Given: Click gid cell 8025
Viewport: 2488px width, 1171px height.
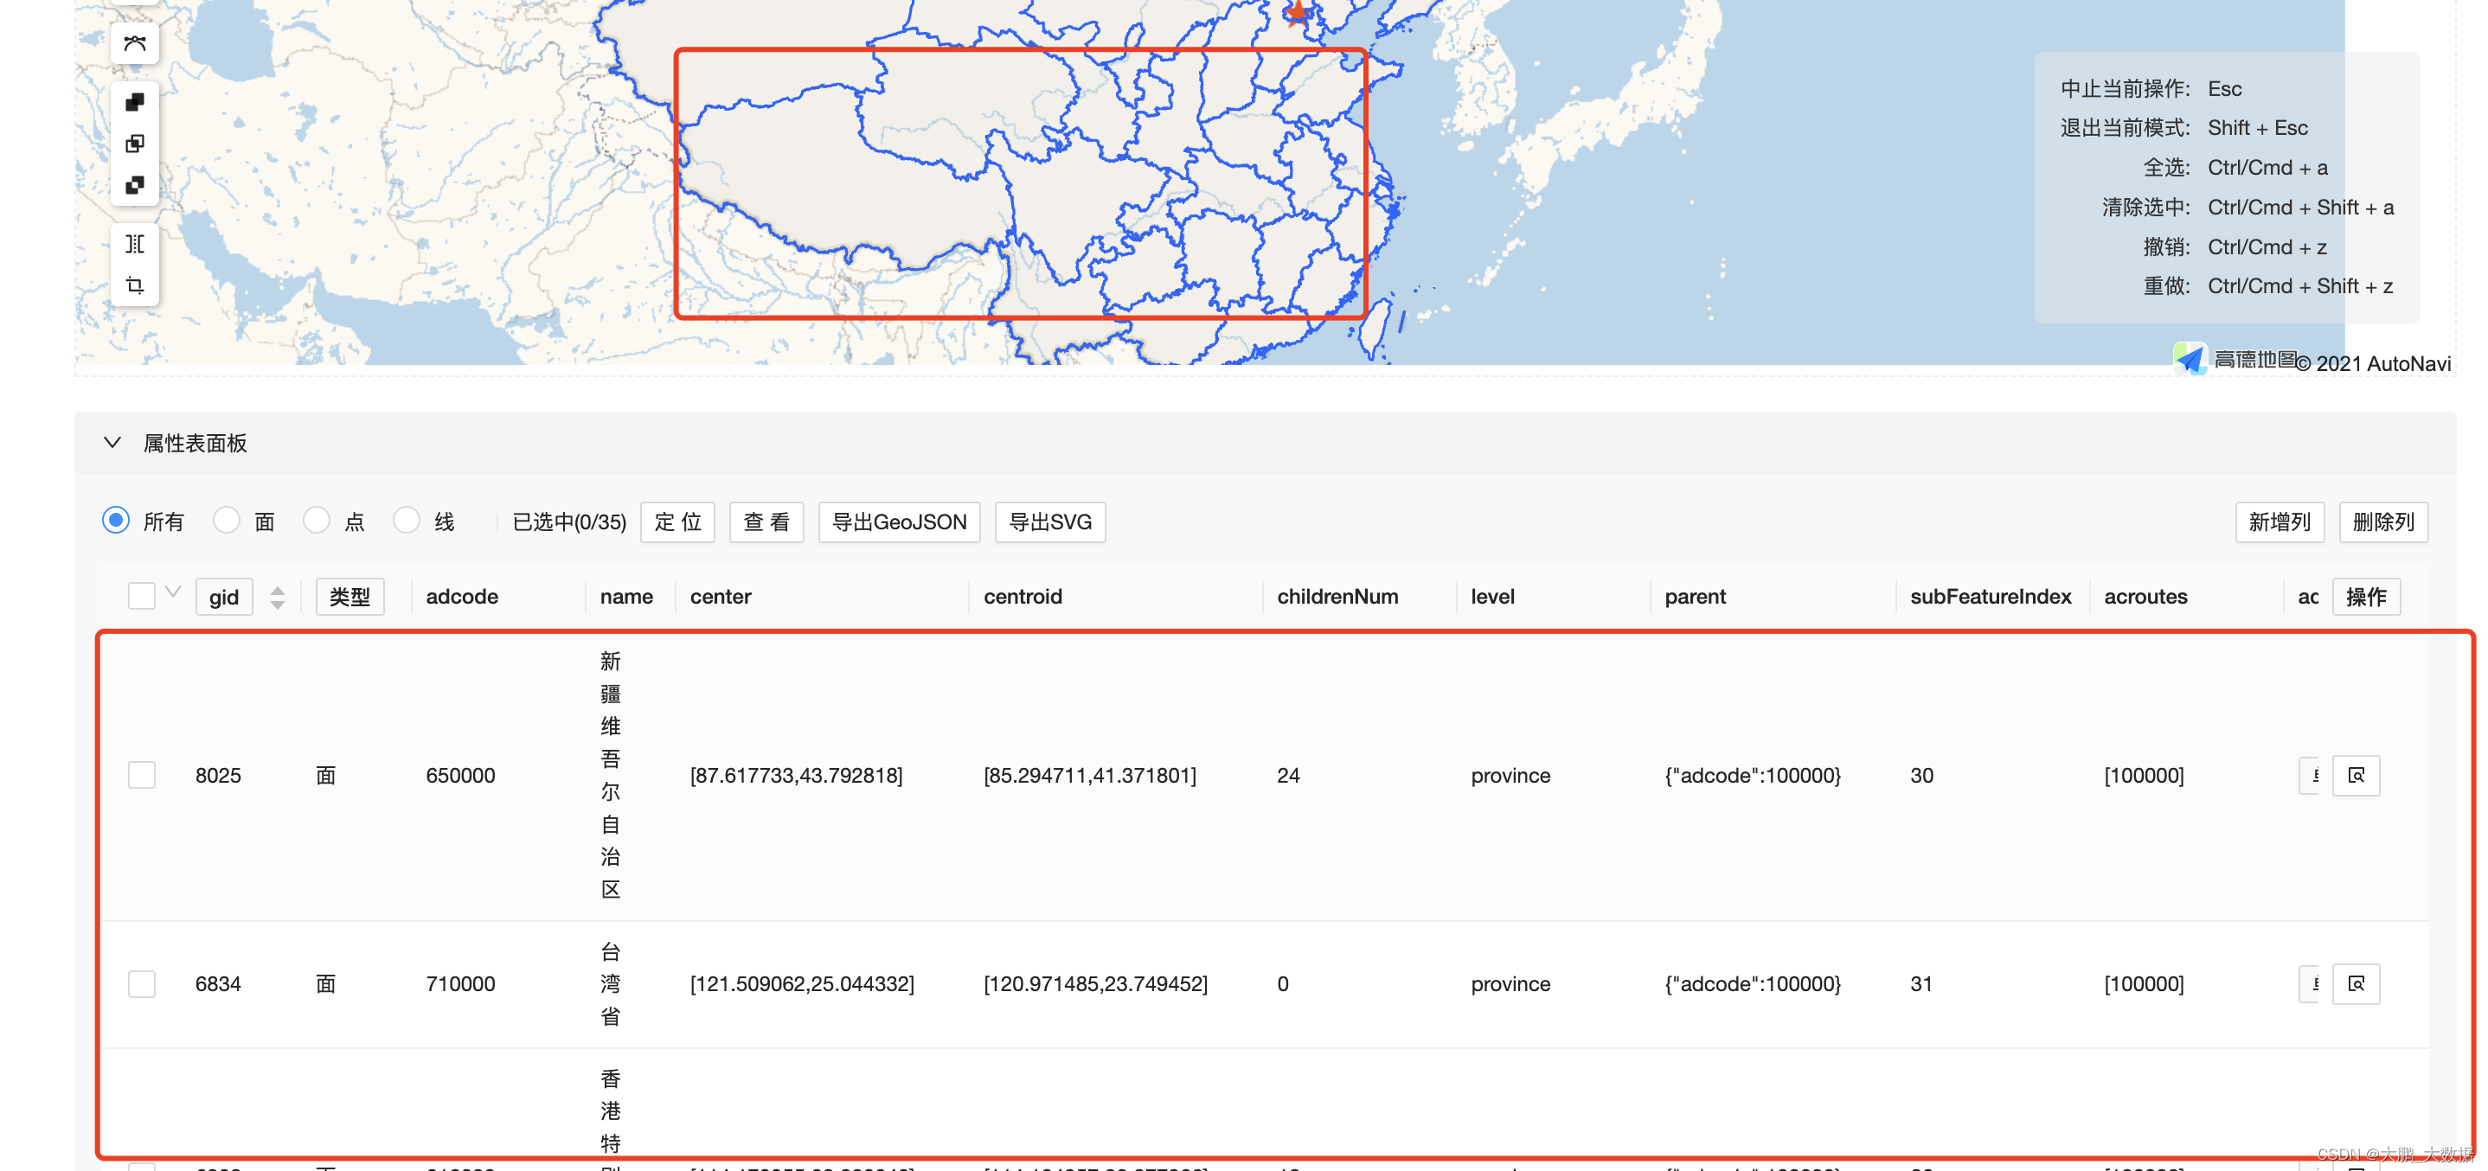Looking at the screenshot, I should coord(218,775).
